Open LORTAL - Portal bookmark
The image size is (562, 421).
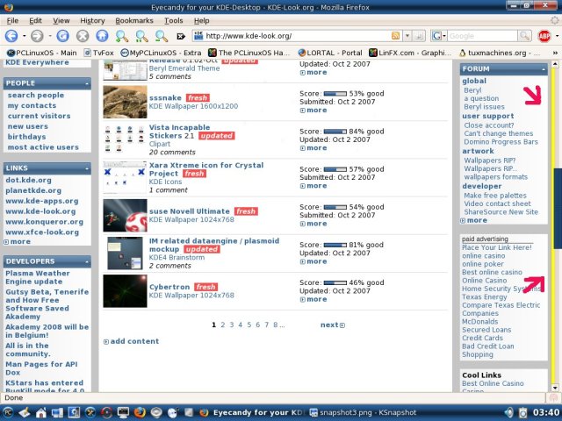click(x=330, y=53)
